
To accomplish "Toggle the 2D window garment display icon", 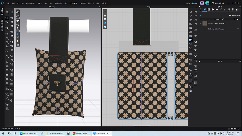I will [105, 15].
